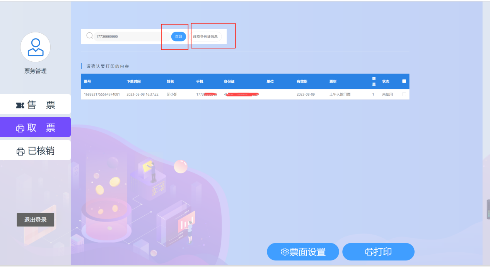
Task: Click the 票务管理 user avatar icon
Action: tap(35, 47)
